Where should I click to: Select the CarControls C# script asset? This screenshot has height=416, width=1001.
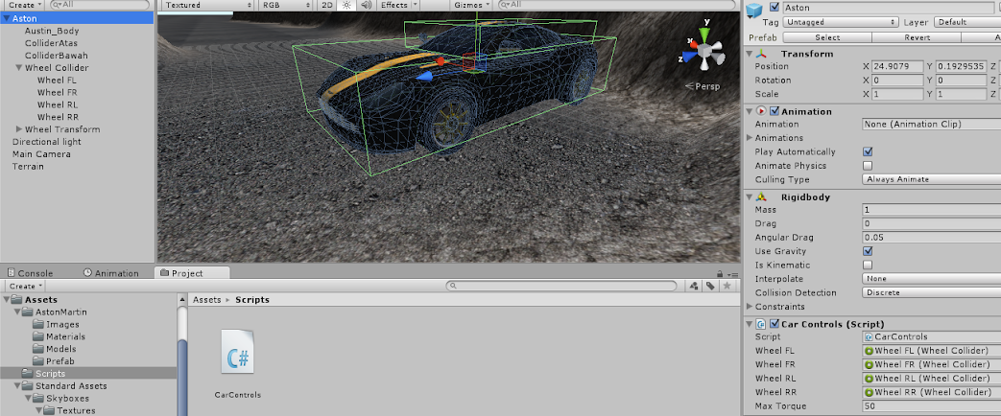pos(237,353)
